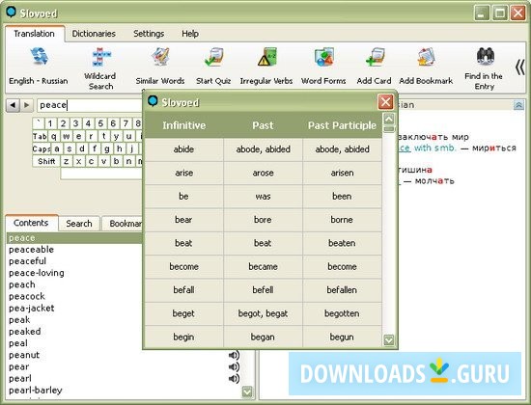Open the Settings tab
The width and height of the screenshot is (531, 405).
tap(149, 34)
